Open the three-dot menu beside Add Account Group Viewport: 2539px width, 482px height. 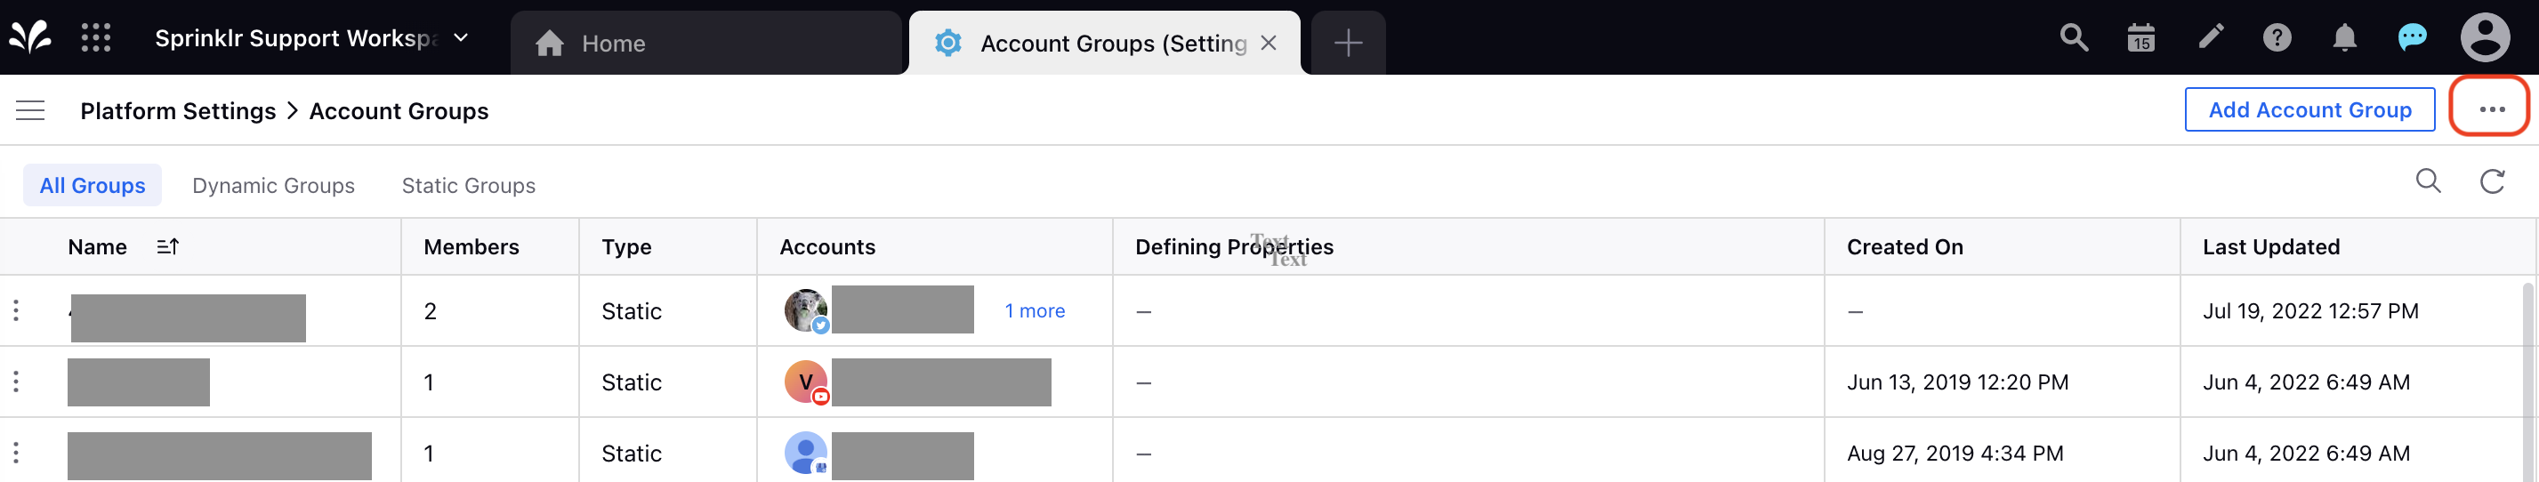(x=2491, y=109)
